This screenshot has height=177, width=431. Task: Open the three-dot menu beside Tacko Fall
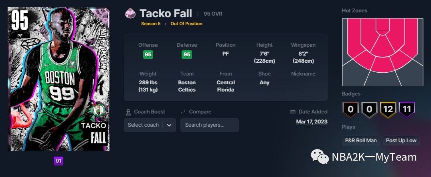[198, 14]
